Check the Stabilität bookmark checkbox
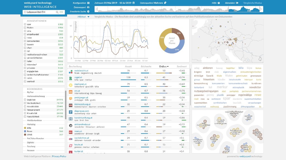Screen dimensions: 286x160 25,100
